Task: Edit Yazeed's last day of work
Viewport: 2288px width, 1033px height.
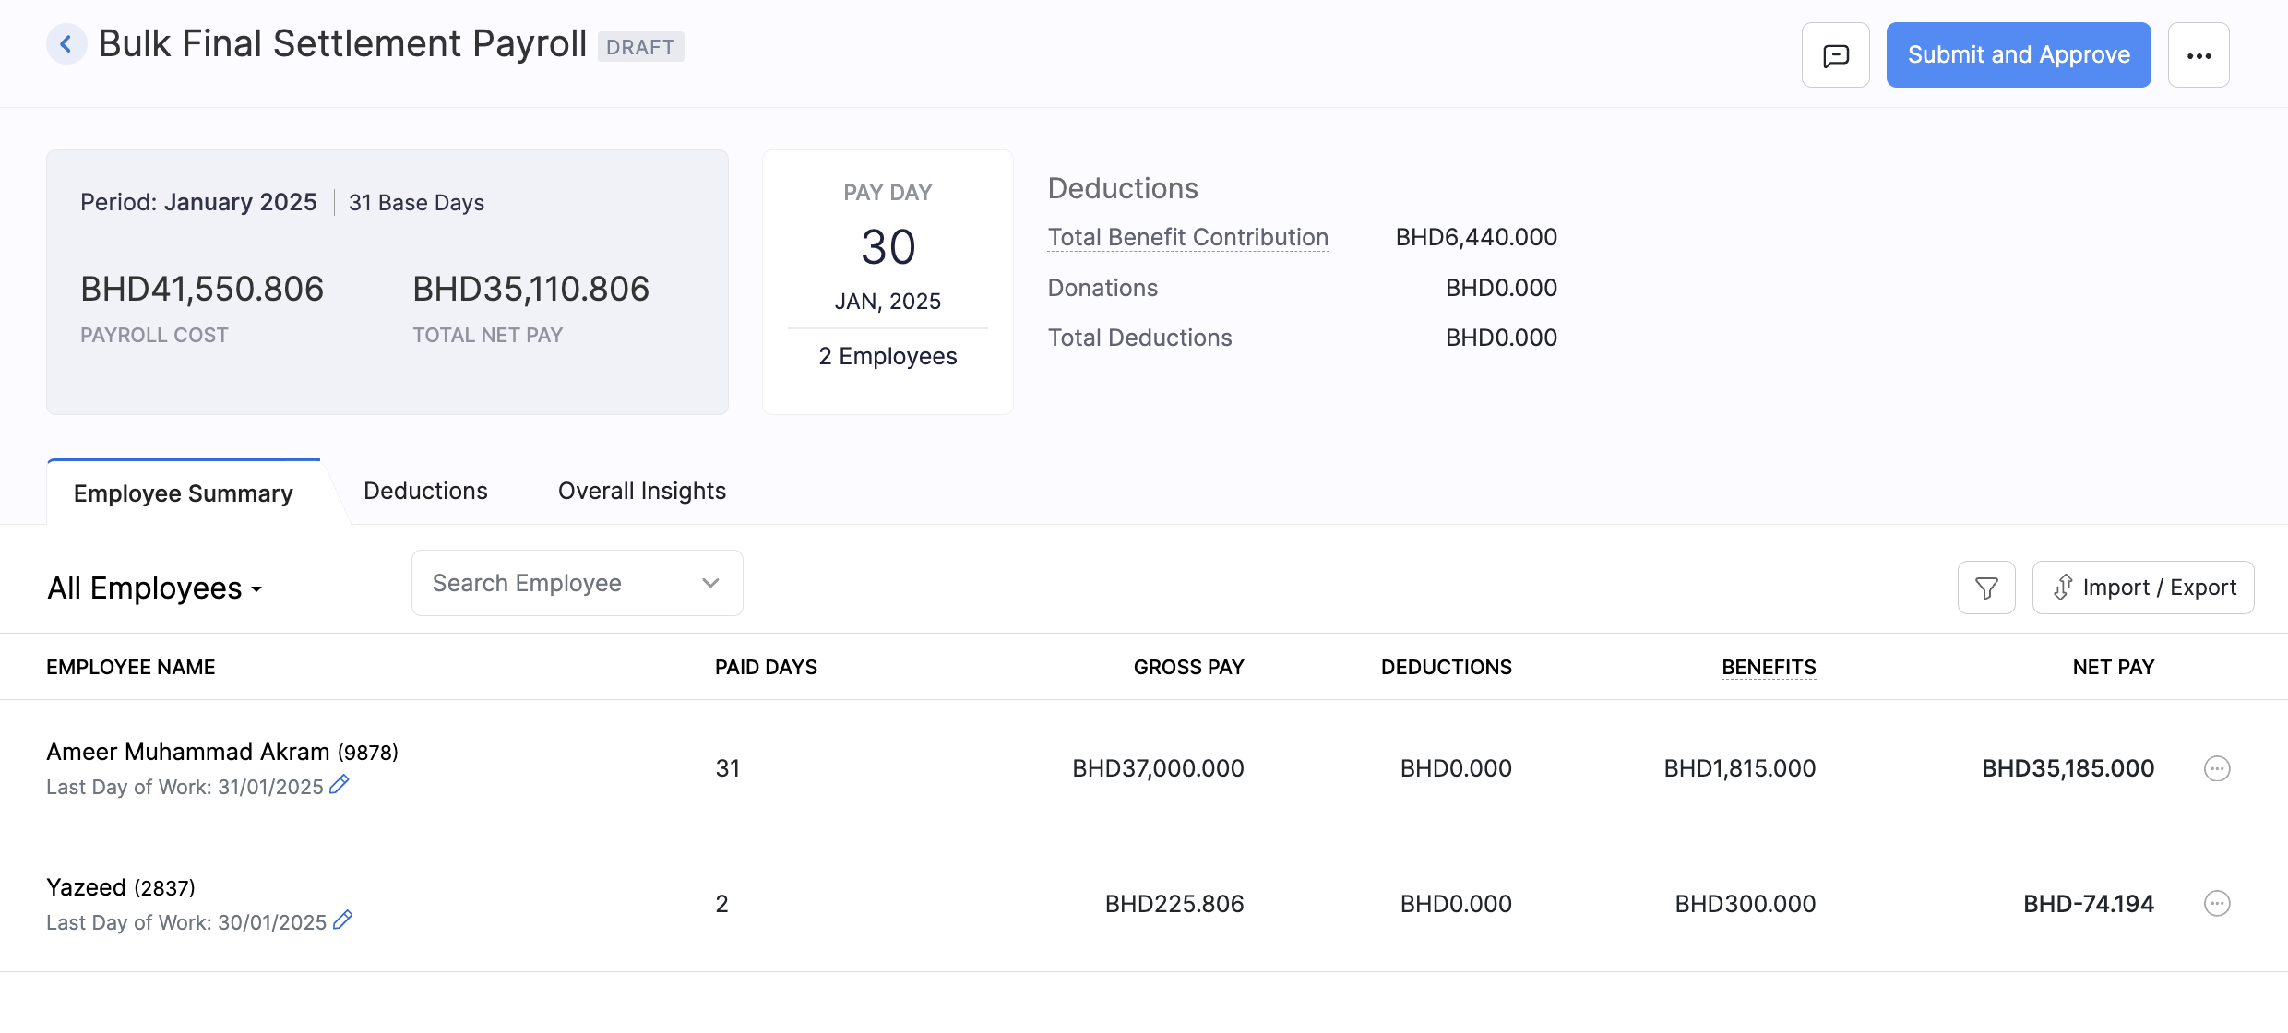Action: coord(342,920)
